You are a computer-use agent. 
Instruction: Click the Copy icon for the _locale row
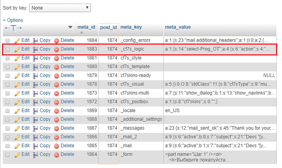(35, 111)
